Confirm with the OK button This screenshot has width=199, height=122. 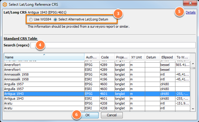[87, 115]
